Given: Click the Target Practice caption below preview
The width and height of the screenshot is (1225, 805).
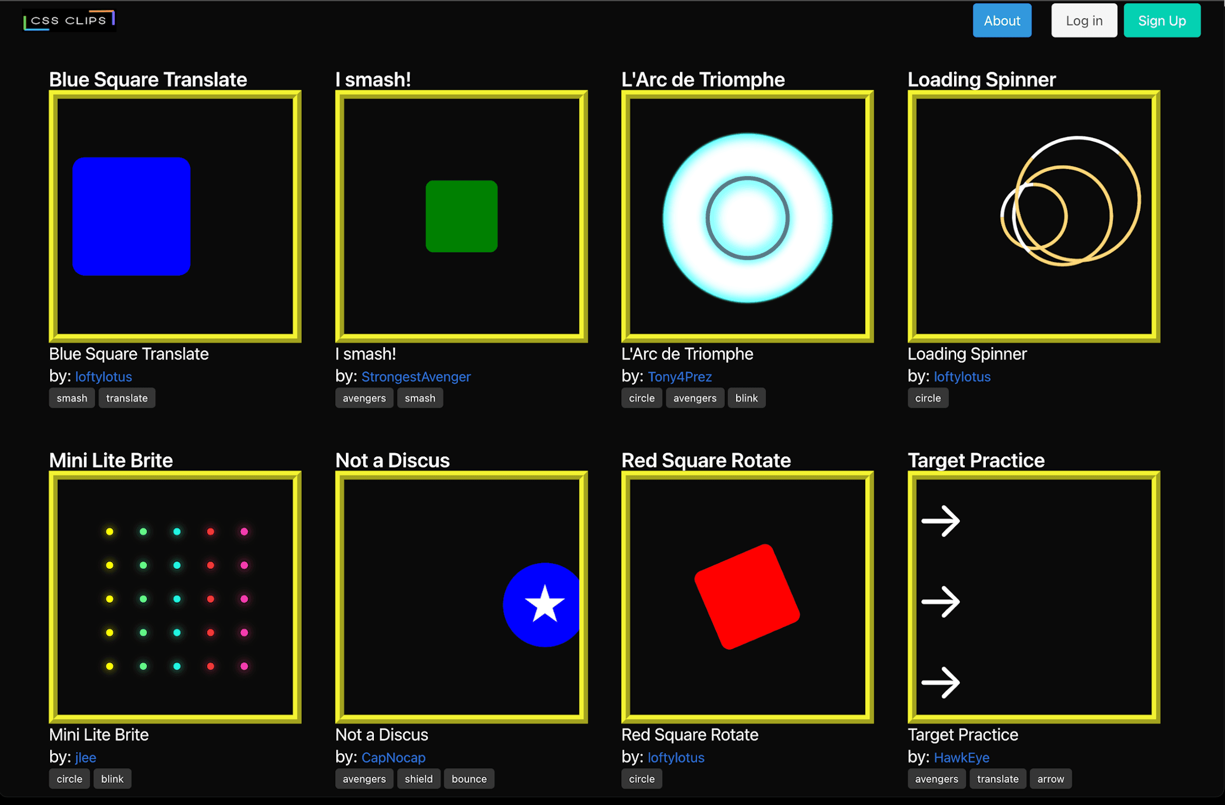Looking at the screenshot, I should 963,735.
